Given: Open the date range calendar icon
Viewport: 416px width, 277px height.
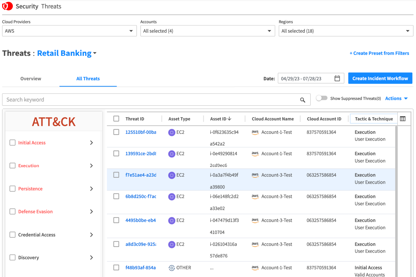Looking at the screenshot, I should click(337, 78).
